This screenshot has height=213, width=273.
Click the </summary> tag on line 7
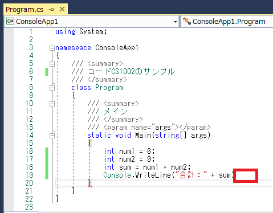pyautogui.click(x=107, y=80)
